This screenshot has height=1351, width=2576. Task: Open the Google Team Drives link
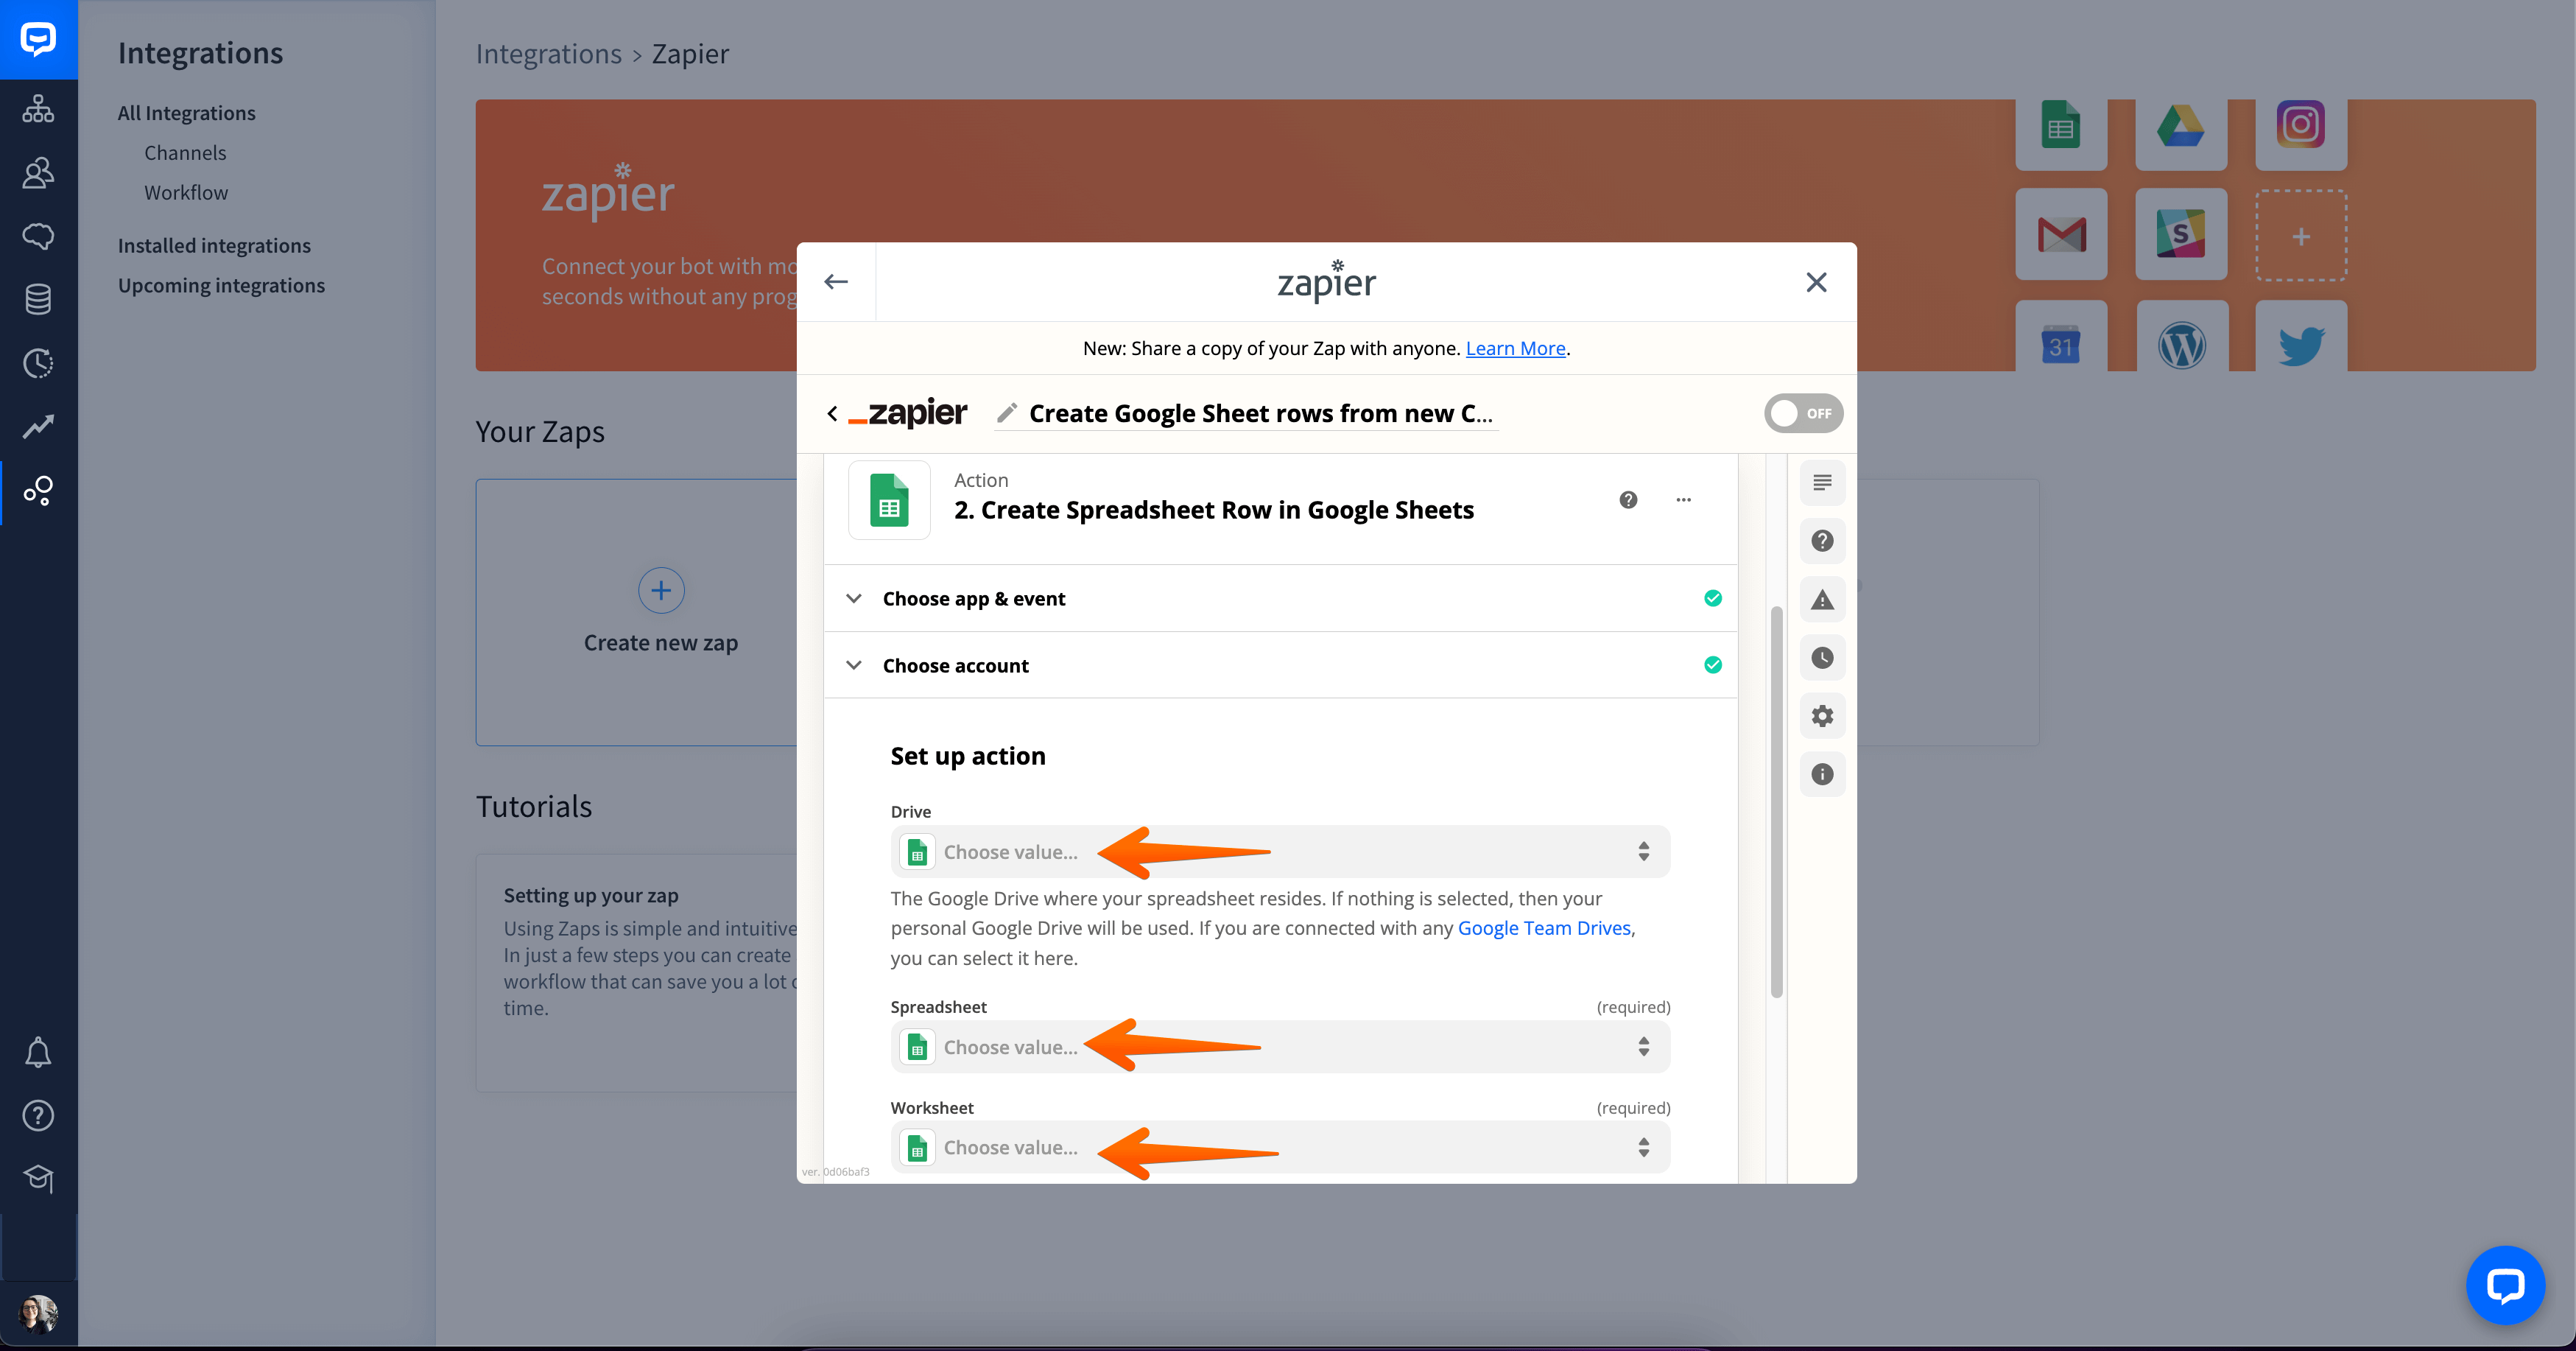[1544, 928]
